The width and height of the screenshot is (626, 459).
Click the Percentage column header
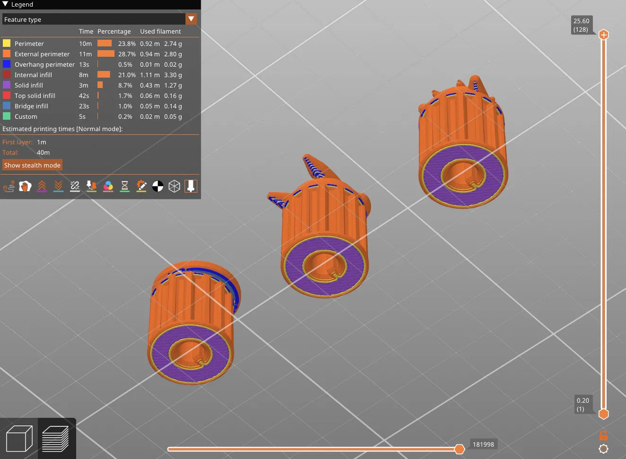(114, 31)
